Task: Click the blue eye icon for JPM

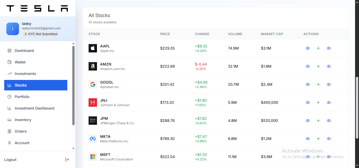Action: click(x=308, y=121)
